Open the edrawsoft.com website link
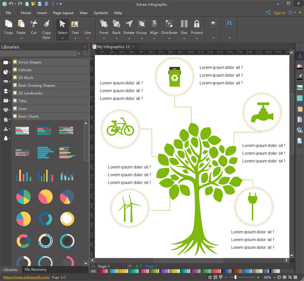This screenshot has height=281, width=304. point(26,277)
